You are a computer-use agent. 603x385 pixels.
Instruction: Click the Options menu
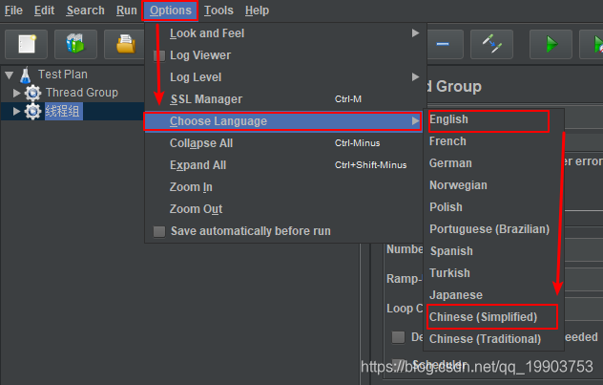pos(171,11)
